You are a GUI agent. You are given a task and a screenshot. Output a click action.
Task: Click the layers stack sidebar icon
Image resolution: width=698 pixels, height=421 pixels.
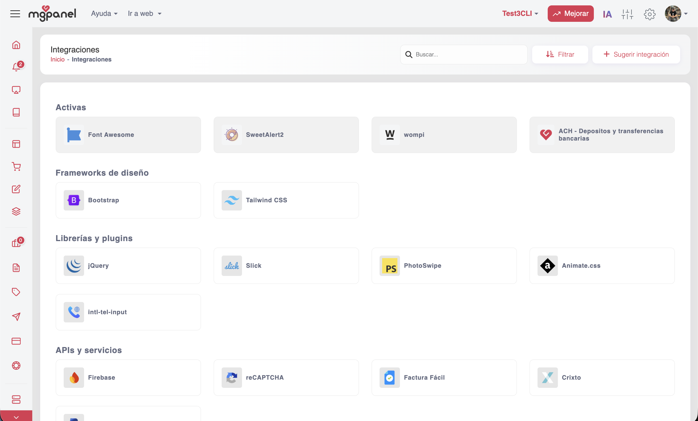16,212
